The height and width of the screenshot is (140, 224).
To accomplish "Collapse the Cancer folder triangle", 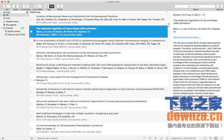I will coord(1,28).
